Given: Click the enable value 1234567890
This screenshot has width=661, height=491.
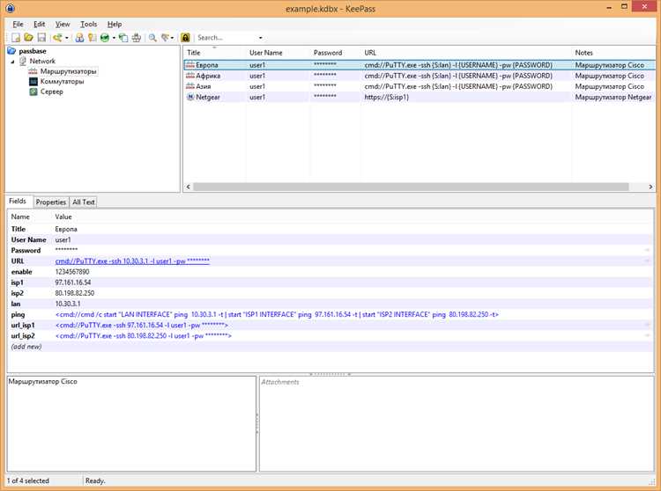Looking at the screenshot, I should [72, 272].
